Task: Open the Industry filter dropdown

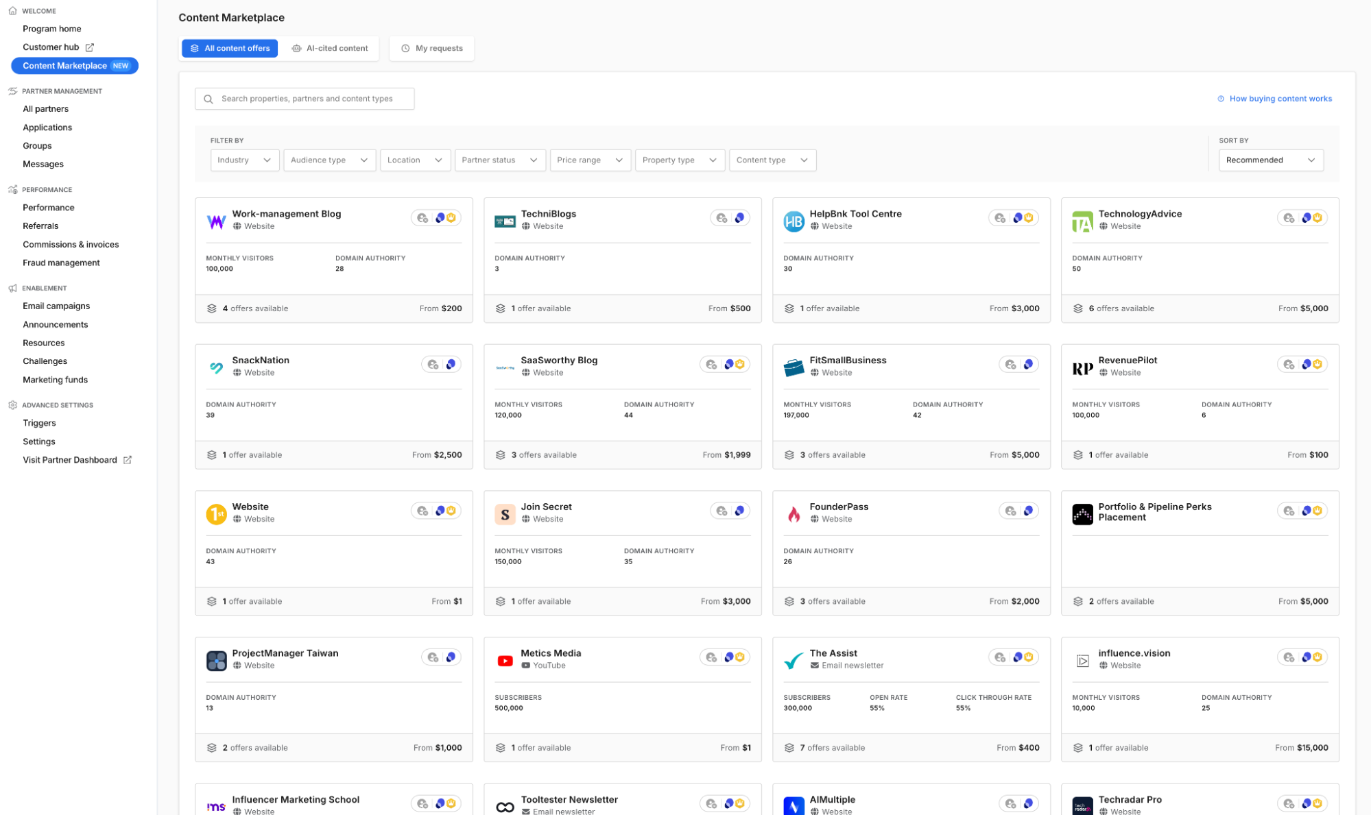Action: pos(244,160)
